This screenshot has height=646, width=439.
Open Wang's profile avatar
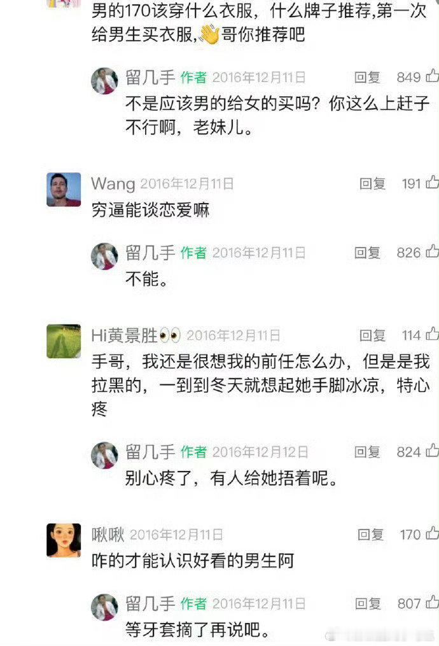(x=64, y=190)
